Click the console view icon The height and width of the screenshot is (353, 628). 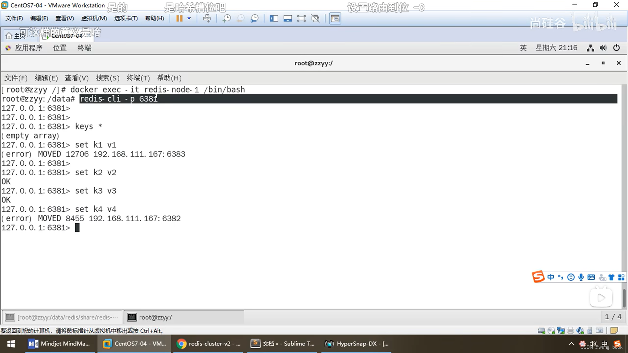click(335, 18)
